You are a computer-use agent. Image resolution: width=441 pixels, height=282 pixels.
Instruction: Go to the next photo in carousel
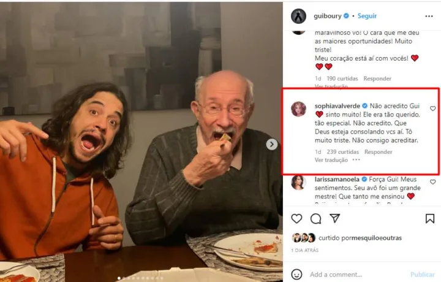pos(271,144)
